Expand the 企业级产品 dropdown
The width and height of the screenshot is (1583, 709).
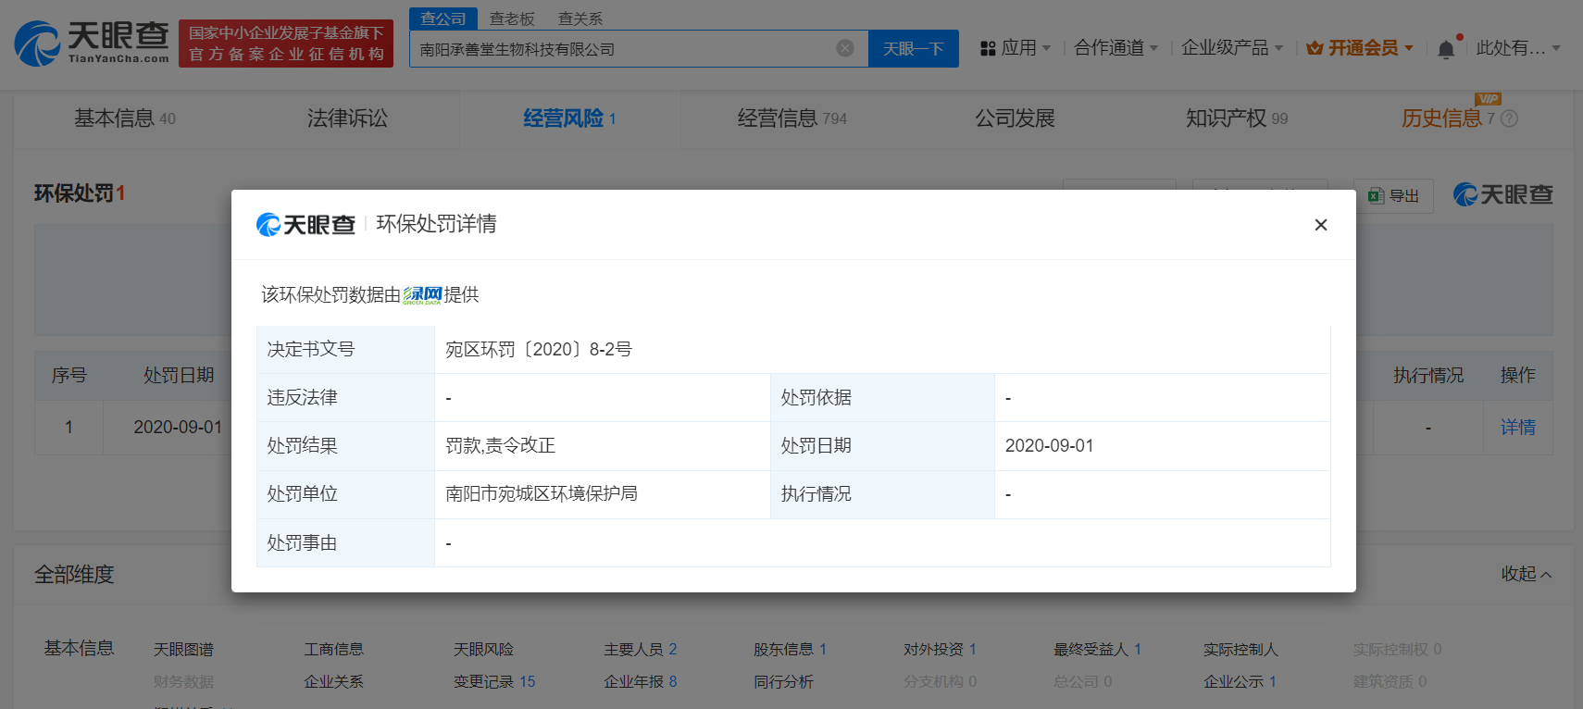[x=1231, y=48]
